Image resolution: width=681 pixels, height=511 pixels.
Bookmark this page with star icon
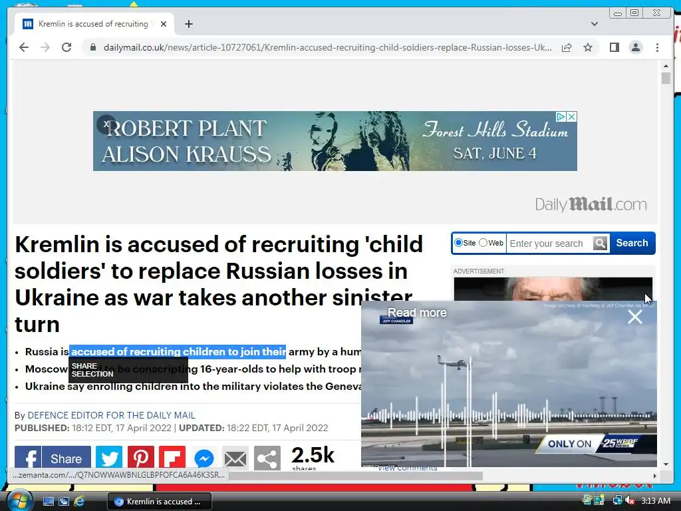click(588, 47)
